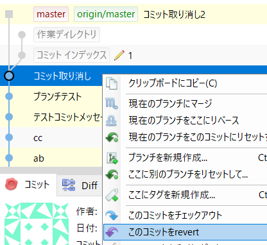Select このコミットをrevert menu item
Image resolution: width=267 pixels, height=245 pixels.
pos(185,232)
